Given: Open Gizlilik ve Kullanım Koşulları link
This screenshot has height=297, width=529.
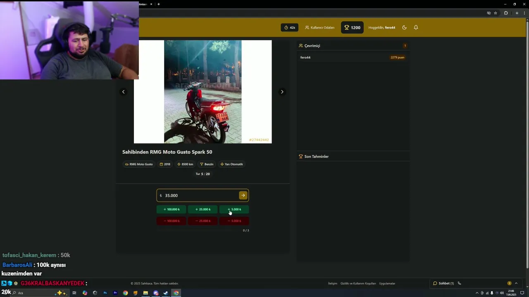Looking at the screenshot, I should click(358, 283).
